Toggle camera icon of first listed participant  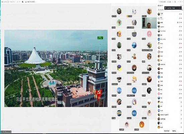[x=181, y=14]
